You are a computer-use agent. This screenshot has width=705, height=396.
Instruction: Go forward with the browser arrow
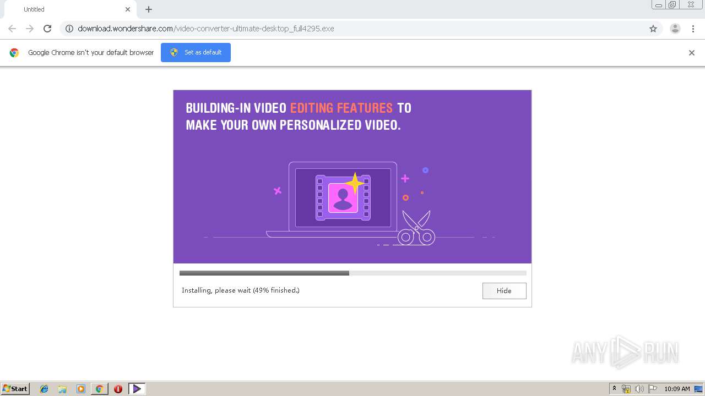(x=30, y=29)
